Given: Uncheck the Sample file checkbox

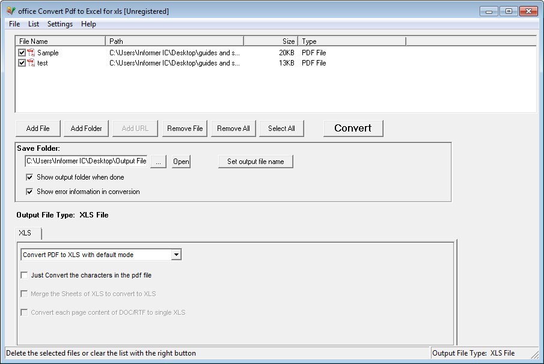Looking at the screenshot, I should click(x=22, y=53).
